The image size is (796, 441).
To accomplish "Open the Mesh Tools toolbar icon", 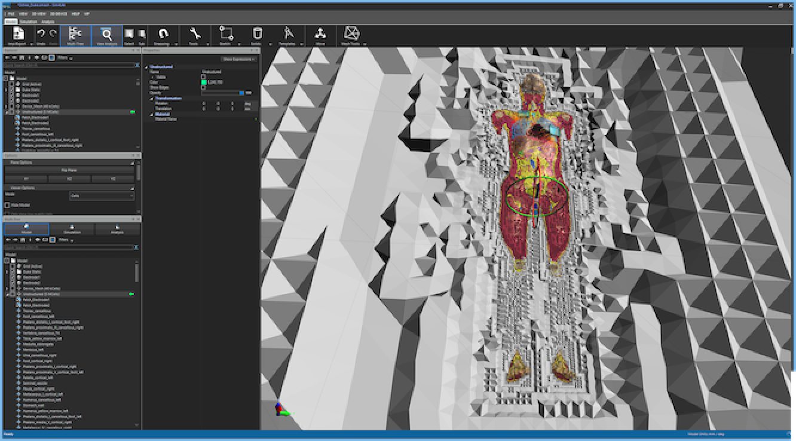I will point(351,35).
